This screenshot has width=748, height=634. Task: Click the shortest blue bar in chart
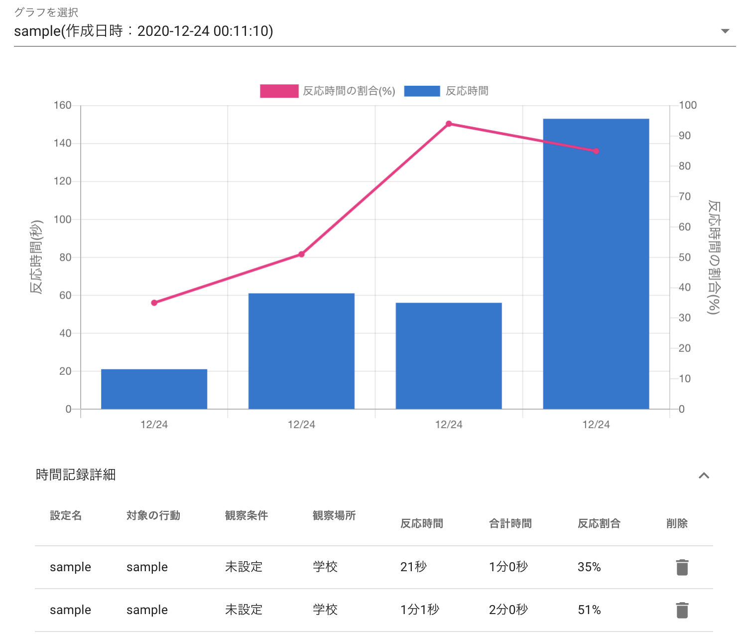pyautogui.click(x=154, y=389)
